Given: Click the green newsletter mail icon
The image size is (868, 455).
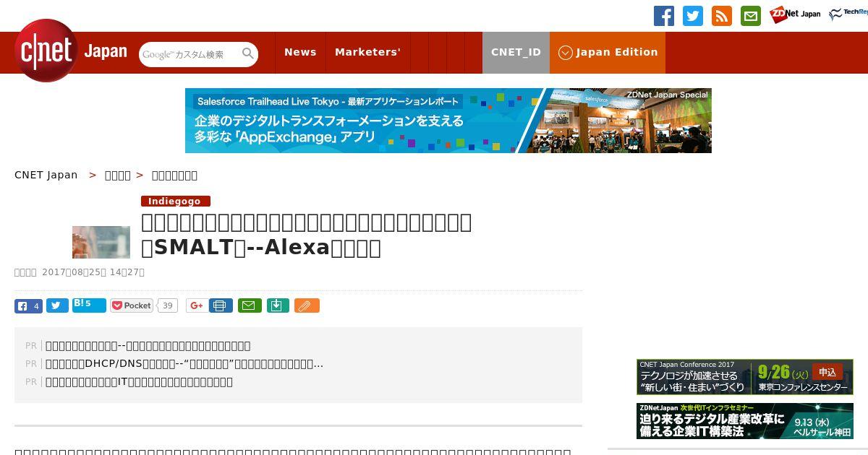Looking at the screenshot, I should tap(751, 16).
